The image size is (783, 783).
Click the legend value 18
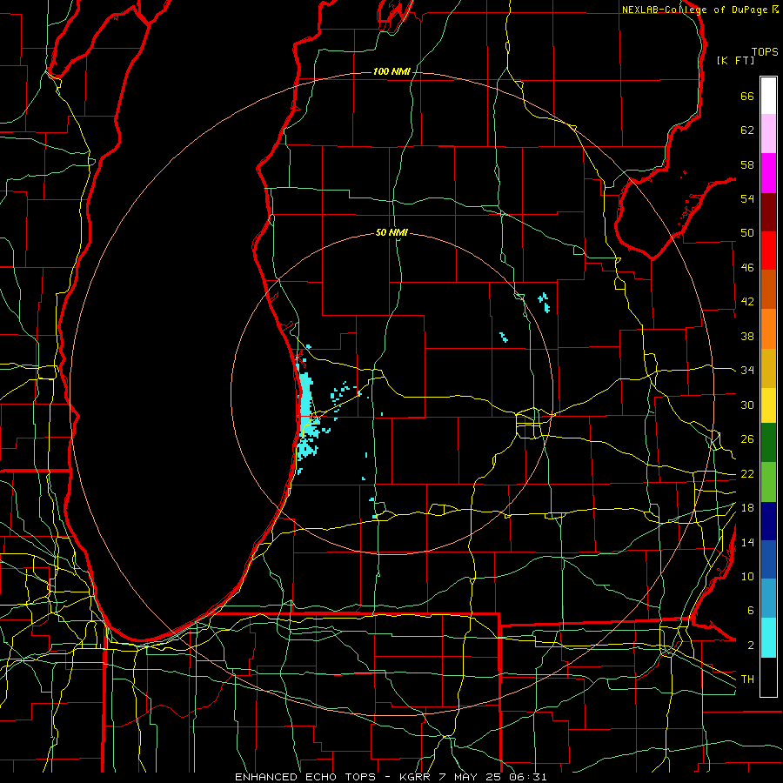pos(747,508)
